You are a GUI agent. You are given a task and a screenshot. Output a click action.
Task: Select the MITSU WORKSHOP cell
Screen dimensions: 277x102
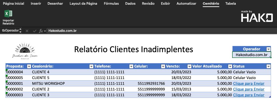tap(63, 84)
